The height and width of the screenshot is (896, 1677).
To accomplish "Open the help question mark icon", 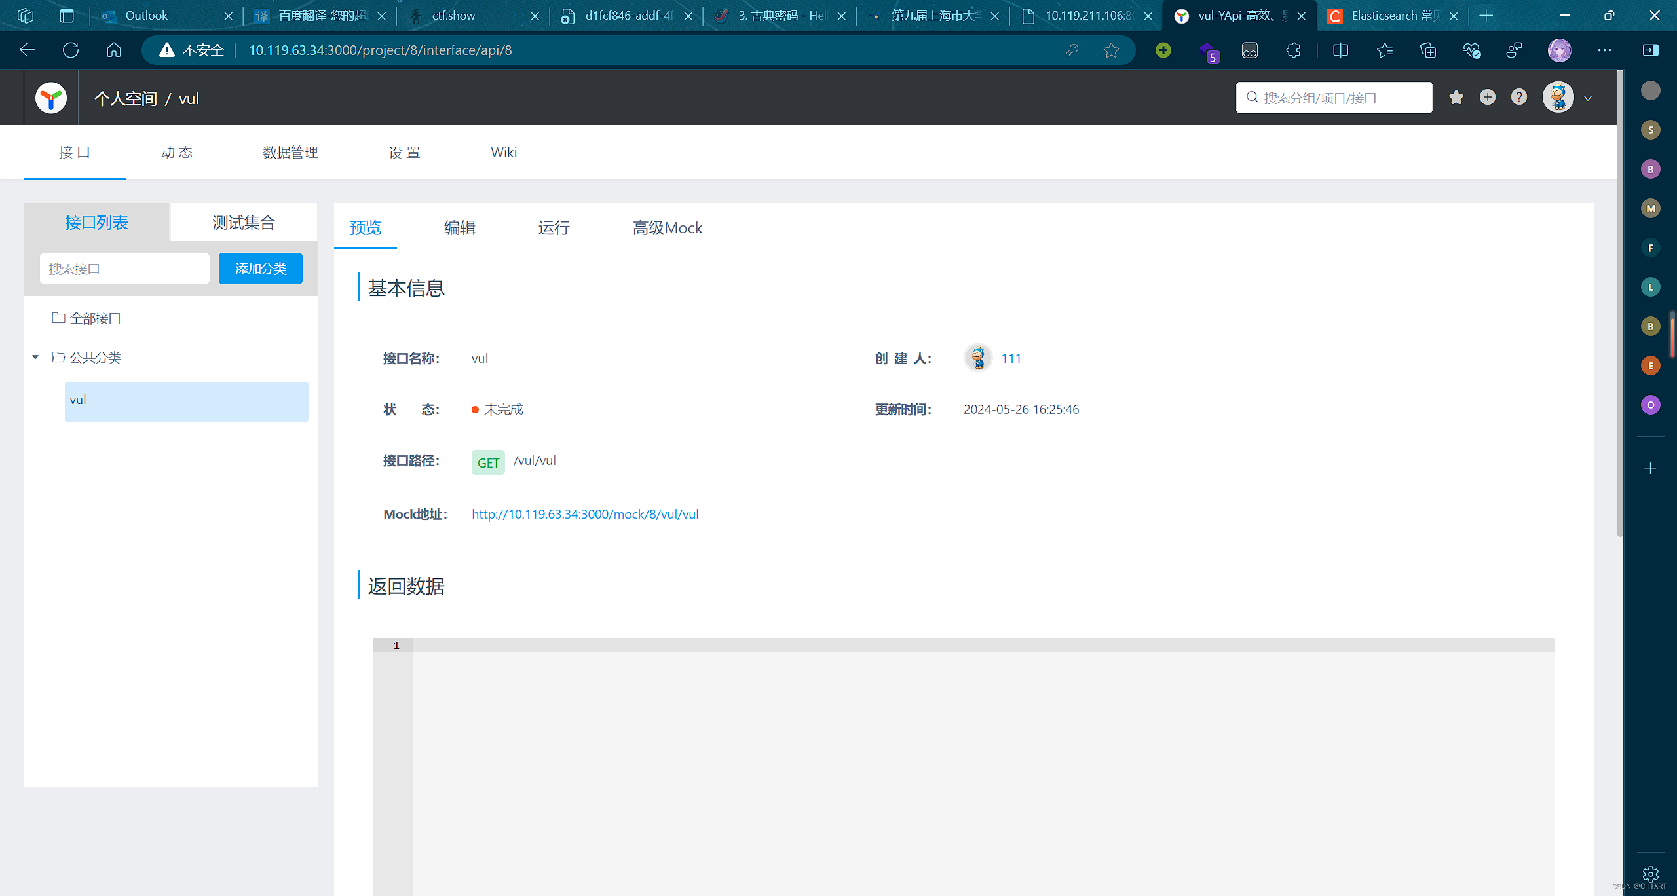I will coord(1519,98).
